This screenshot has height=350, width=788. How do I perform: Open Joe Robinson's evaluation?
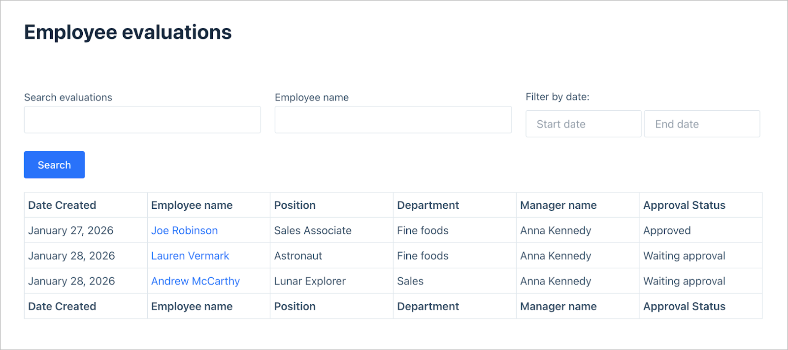coord(184,230)
